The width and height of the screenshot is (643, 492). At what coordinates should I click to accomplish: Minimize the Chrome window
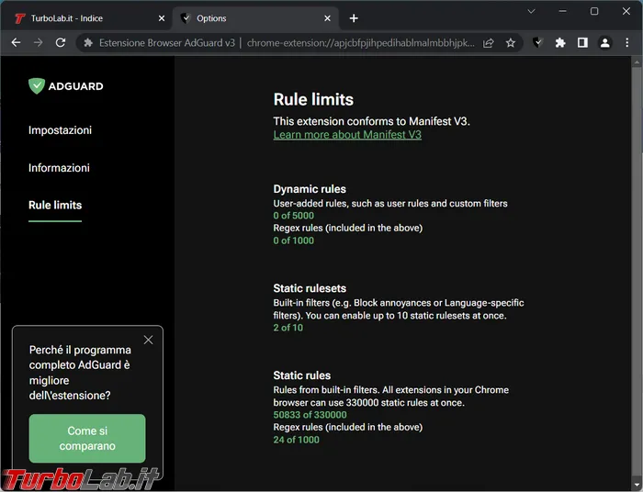point(562,11)
